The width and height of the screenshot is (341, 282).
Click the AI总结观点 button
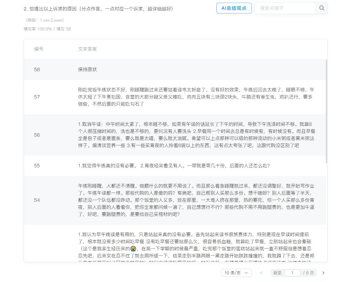234,8
